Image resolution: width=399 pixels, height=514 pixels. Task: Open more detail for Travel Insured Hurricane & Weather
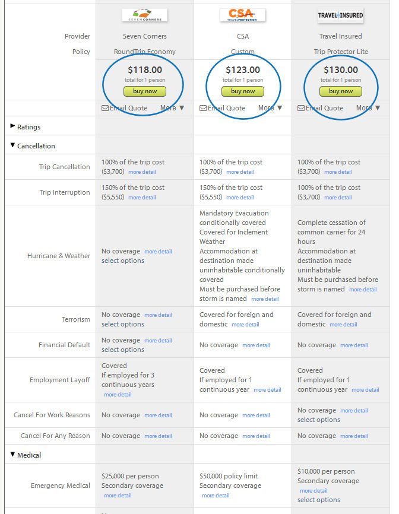pos(363,290)
